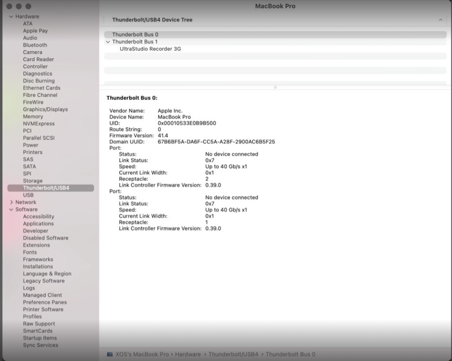Open the ATA hardware category

pos(28,24)
